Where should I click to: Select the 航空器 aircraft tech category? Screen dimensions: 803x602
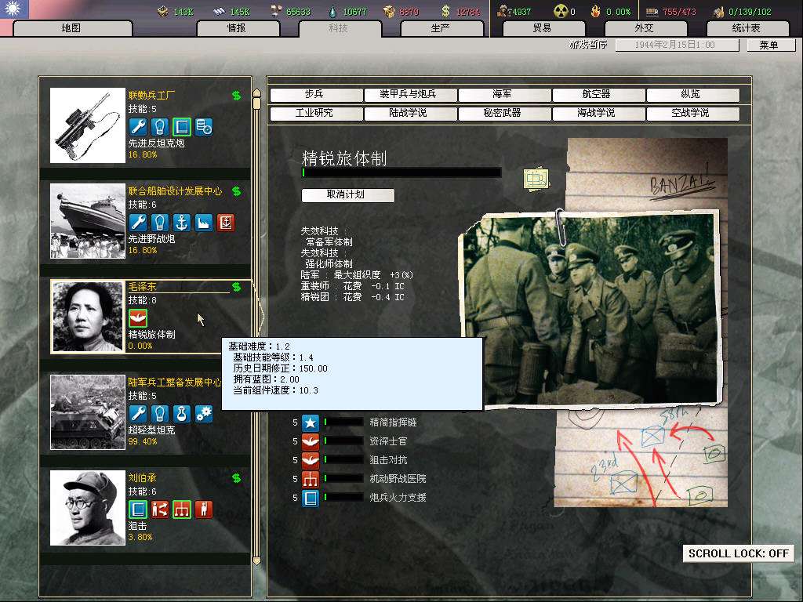pyautogui.click(x=598, y=94)
